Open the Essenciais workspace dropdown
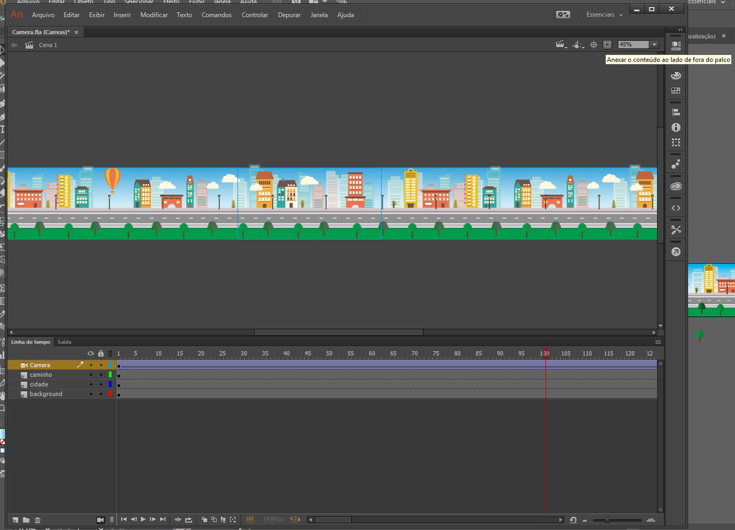 coord(604,14)
